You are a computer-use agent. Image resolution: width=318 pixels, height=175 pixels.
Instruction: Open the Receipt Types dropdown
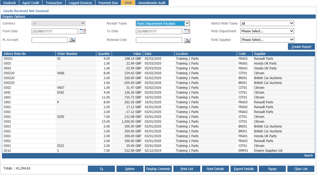click(163, 23)
